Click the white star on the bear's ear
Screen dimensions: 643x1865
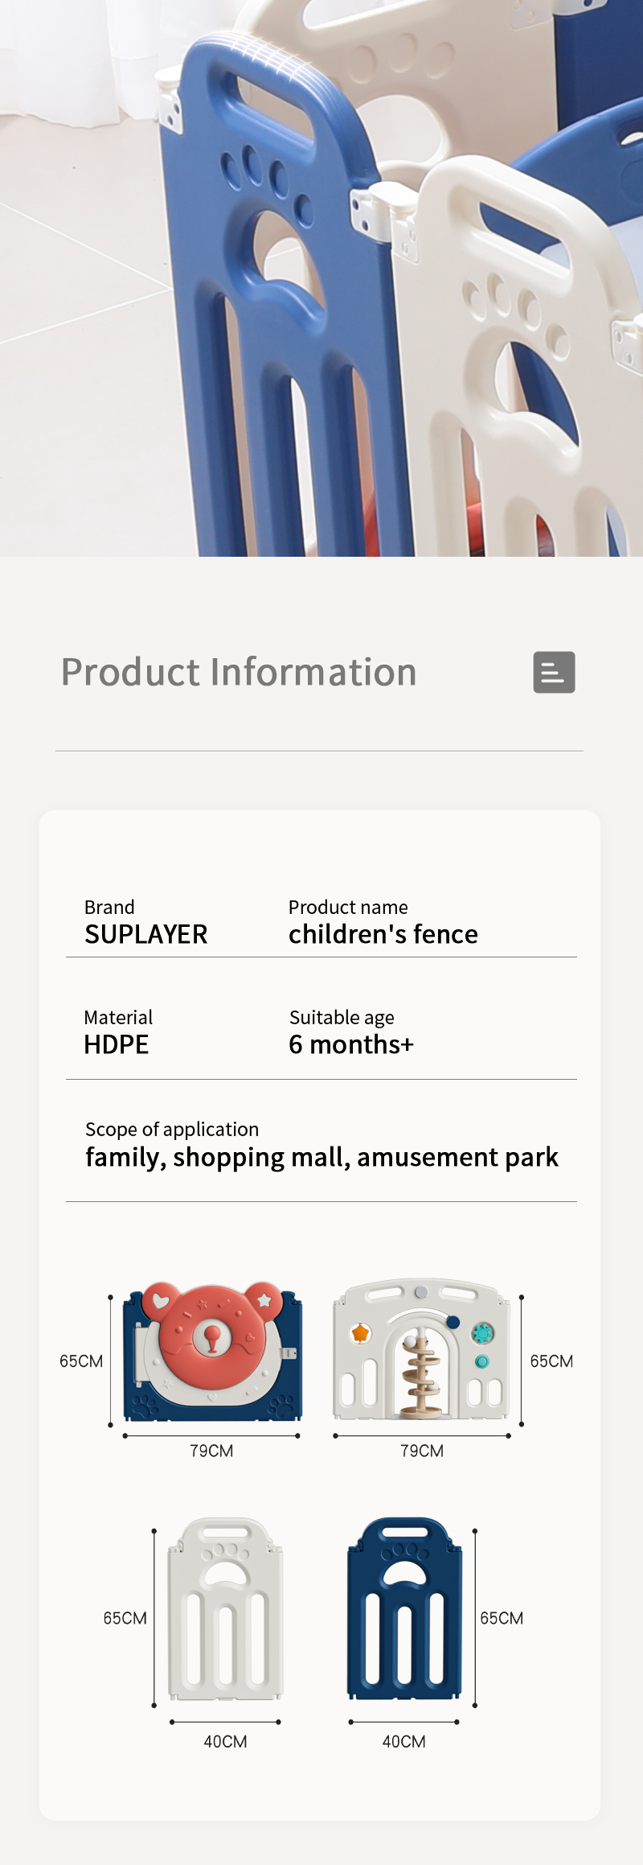(x=264, y=1300)
